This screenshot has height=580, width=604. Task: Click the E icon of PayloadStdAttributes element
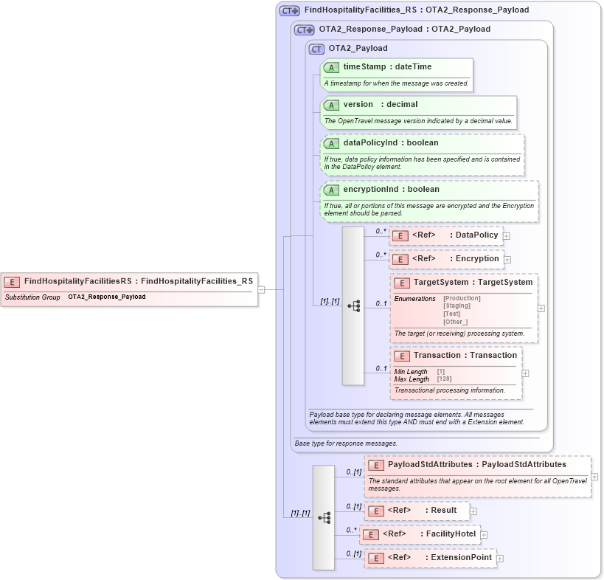tap(376, 465)
